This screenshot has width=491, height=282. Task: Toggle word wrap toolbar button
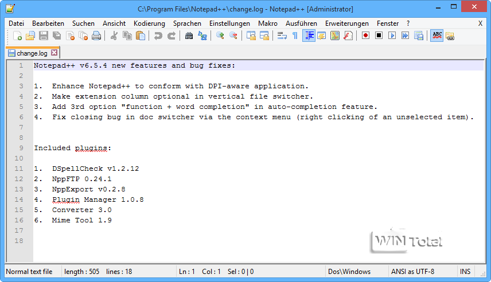click(282, 36)
